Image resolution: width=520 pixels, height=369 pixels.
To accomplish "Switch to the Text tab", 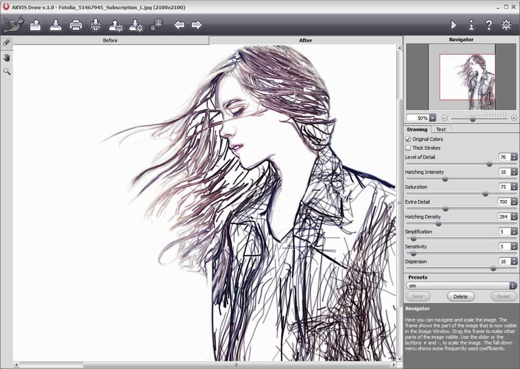I will [x=440, y=129].
